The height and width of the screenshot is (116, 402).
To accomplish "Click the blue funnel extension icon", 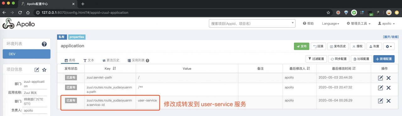I will click(346, 13).
